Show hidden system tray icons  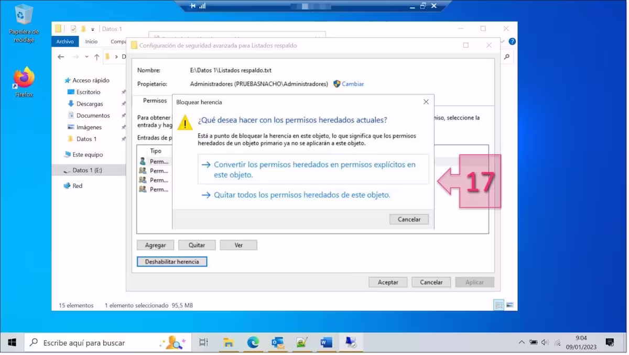click(x=522, y=342)
